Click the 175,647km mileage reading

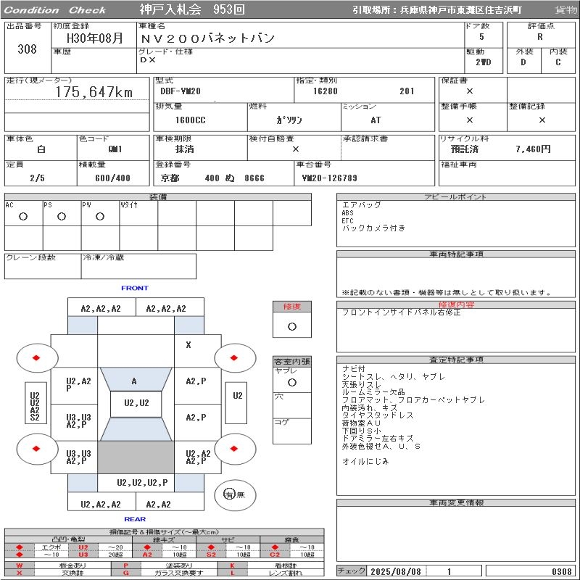pos(94,92)
